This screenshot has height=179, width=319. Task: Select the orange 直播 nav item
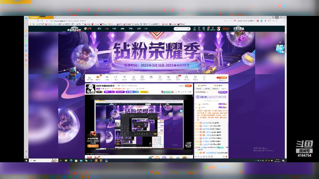coord(106,29)
